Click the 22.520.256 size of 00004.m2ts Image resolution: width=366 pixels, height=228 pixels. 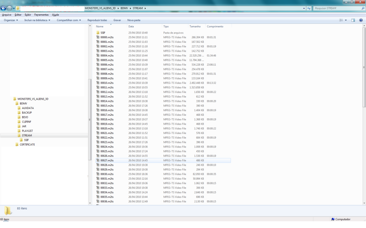197,55
